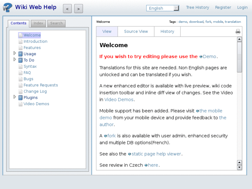Open the Tree History link

[198, 8]
